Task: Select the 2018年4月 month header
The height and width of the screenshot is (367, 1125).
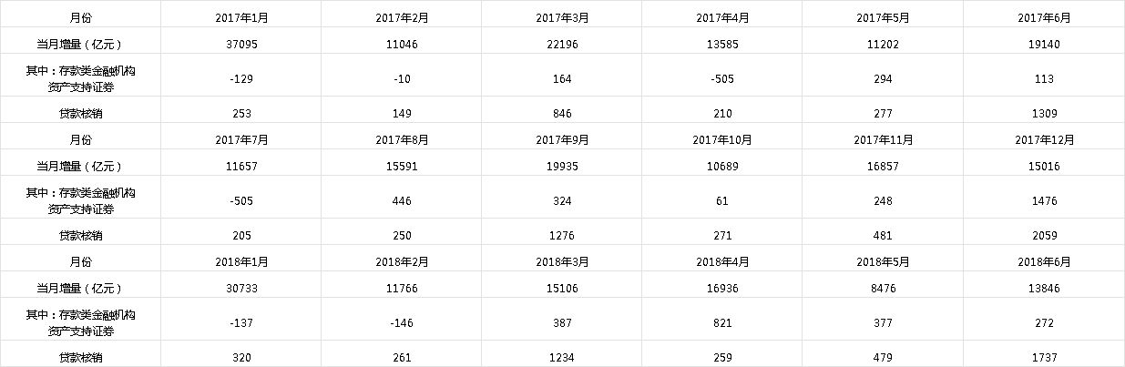Action: point(722,262)
